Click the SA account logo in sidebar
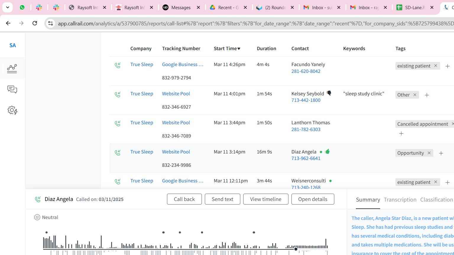 pos(12,45)
